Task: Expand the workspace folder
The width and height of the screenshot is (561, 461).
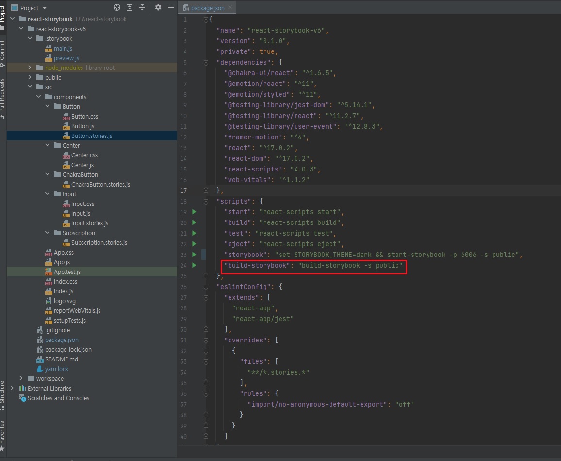Action: (x=21, y=378)
